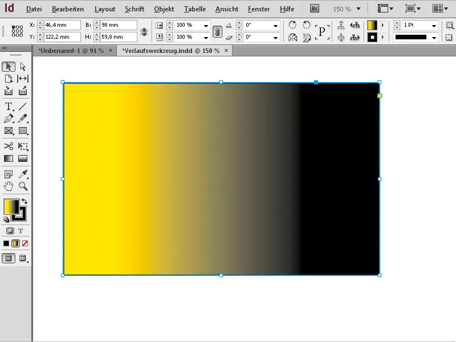Click the select container icon
This screenshot has height=342, width=456.
341,25
